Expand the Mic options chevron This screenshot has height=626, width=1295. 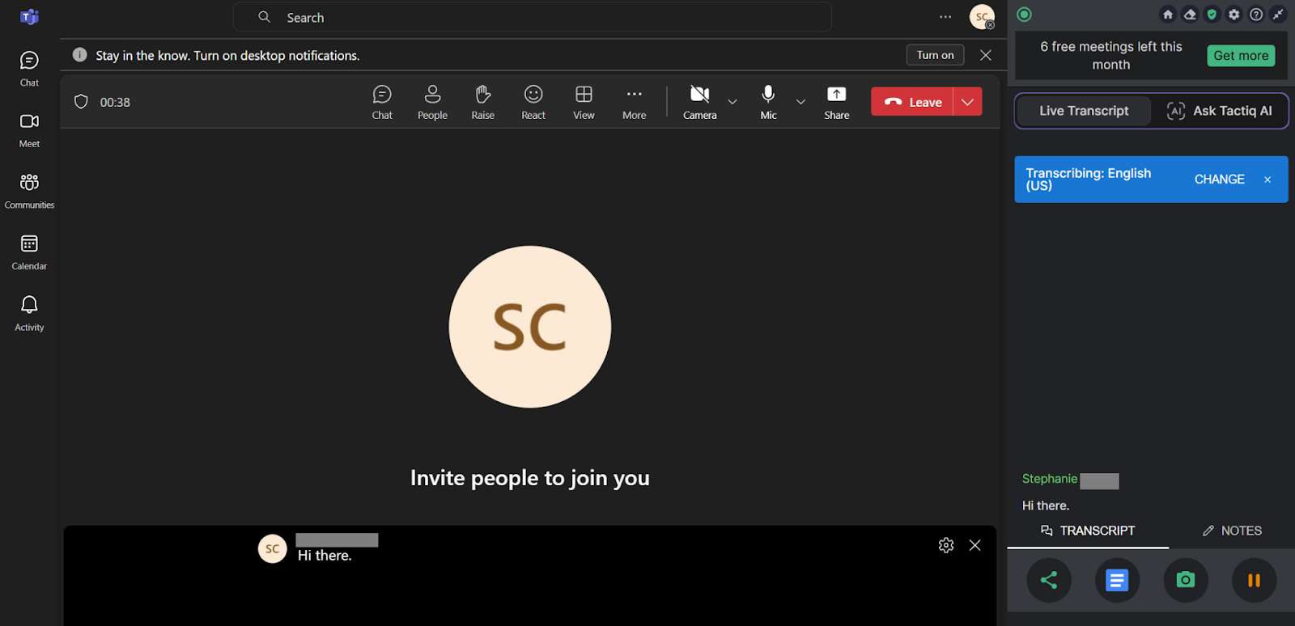[x=800, y=102]
